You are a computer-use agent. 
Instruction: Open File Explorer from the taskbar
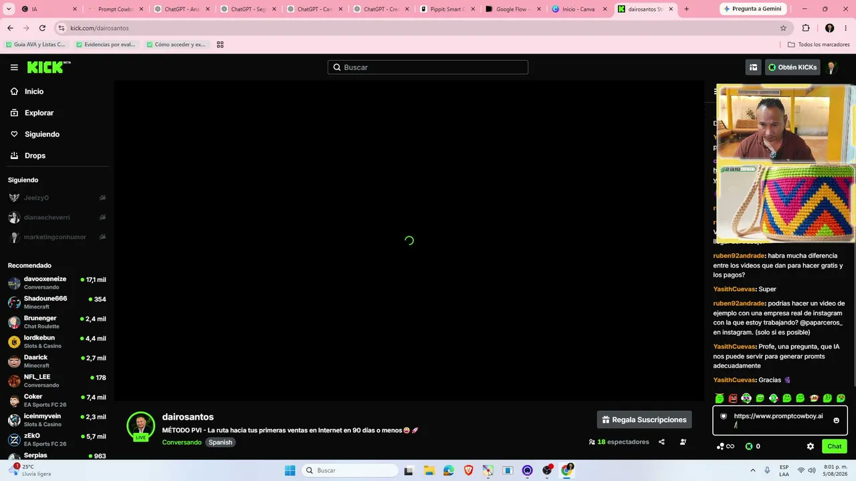coord(429,470)
